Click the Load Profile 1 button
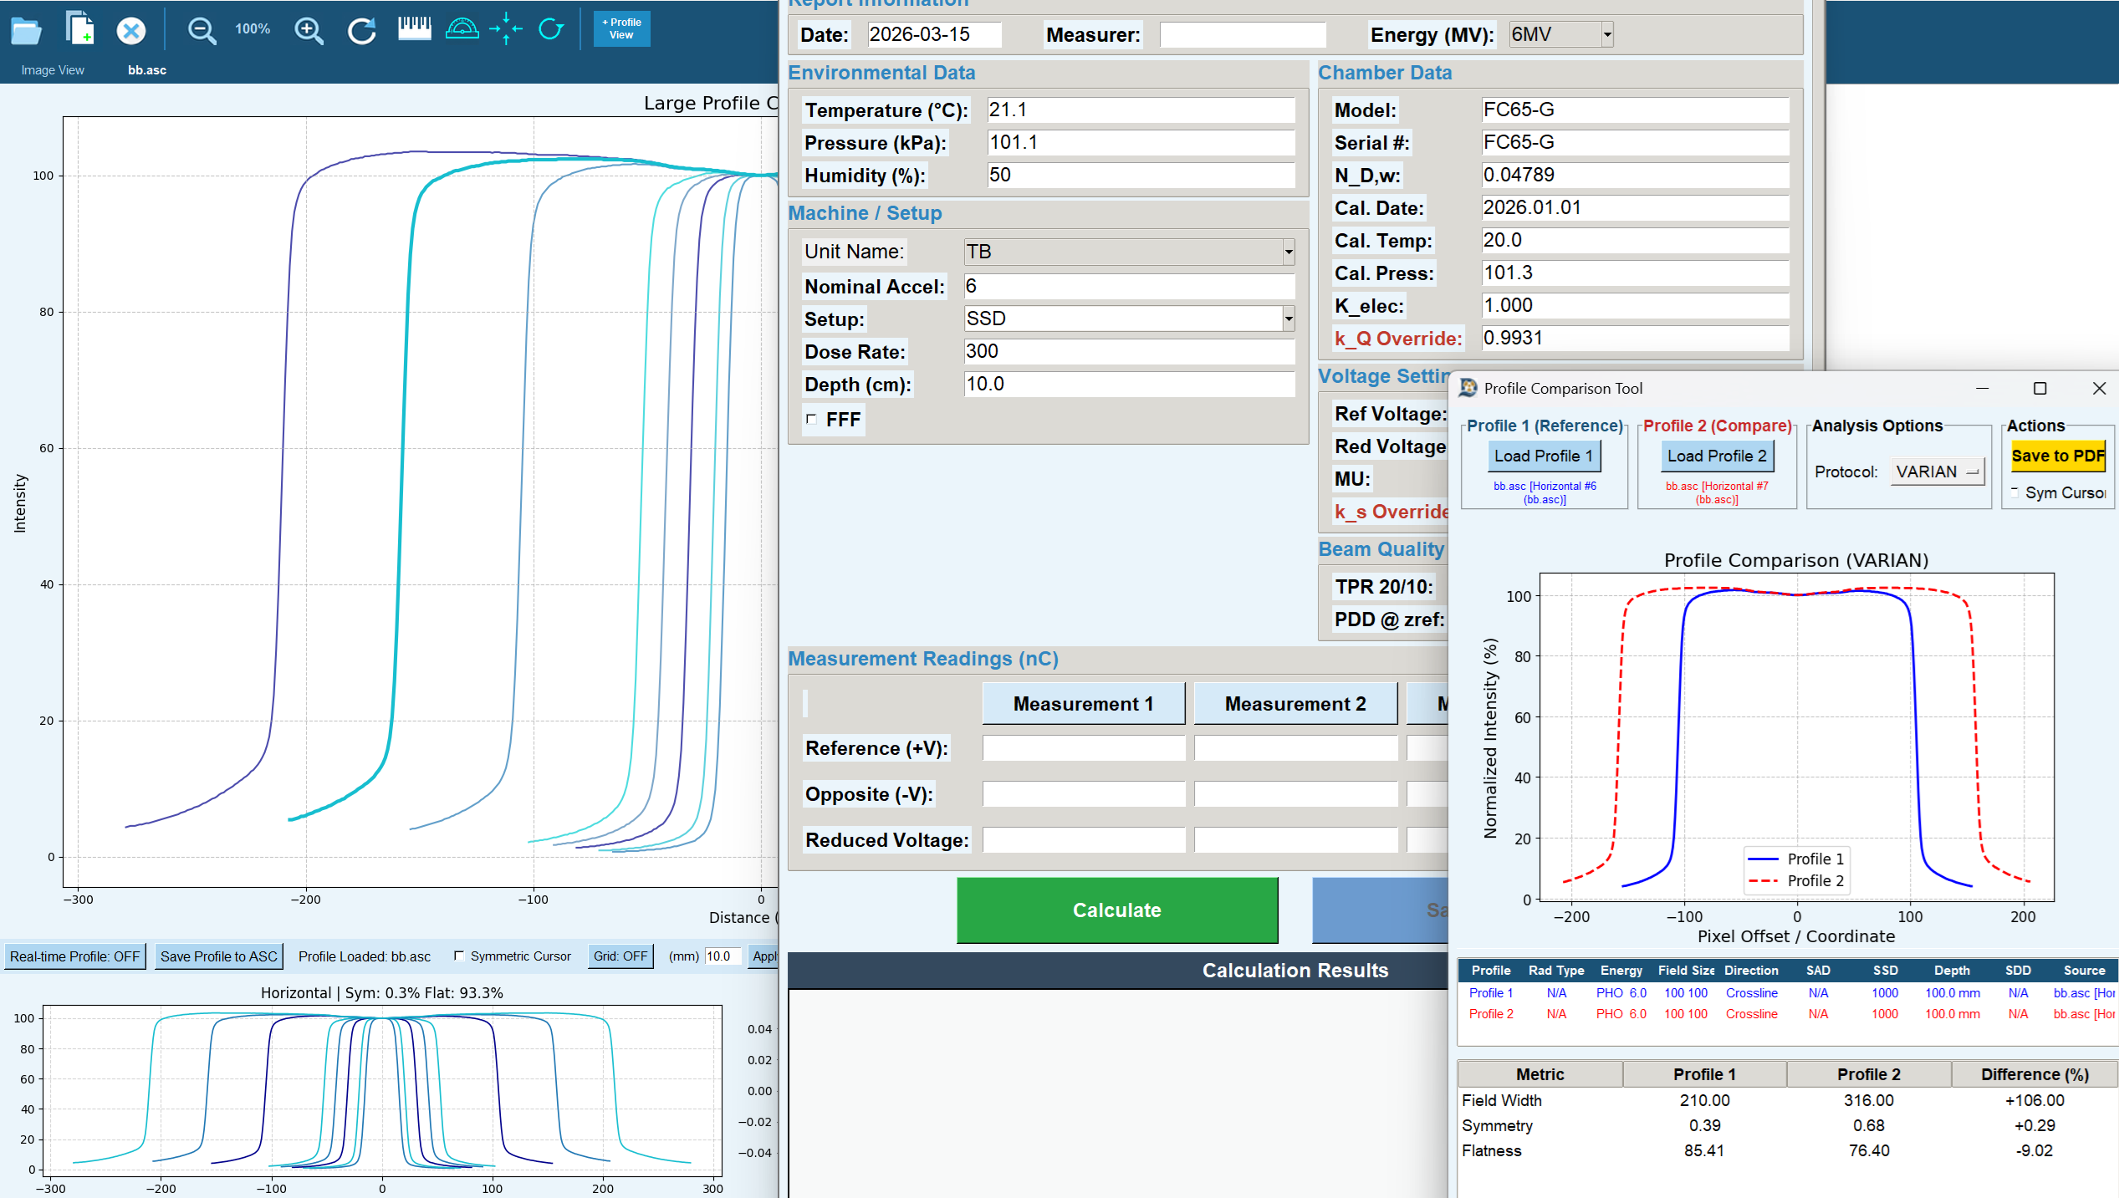Viewport: 2119px width, 1198px height. pos(1543,456)
